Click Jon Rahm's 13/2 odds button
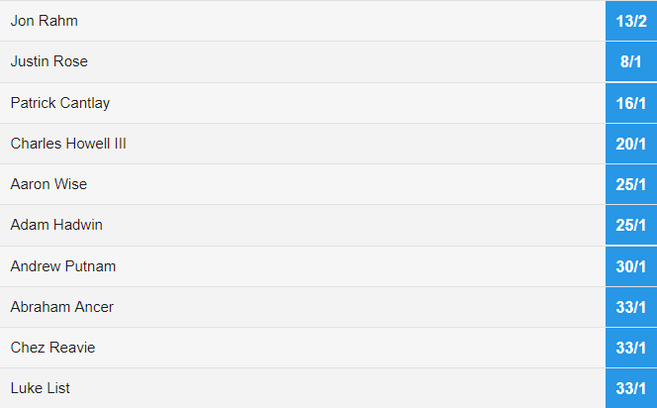This screenshot has width=657, height=408. (x=630, y=21)
